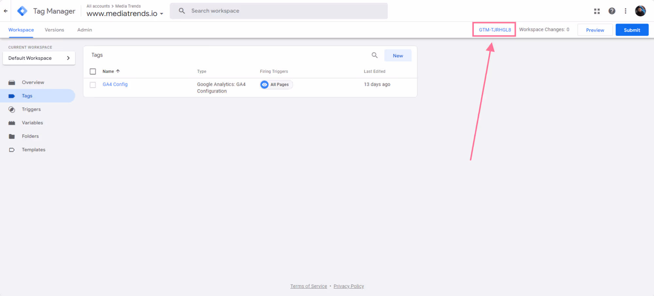Click the Triggers sidebar icon
This screenshot has width=654, height=296.
[x=12, y=110]
